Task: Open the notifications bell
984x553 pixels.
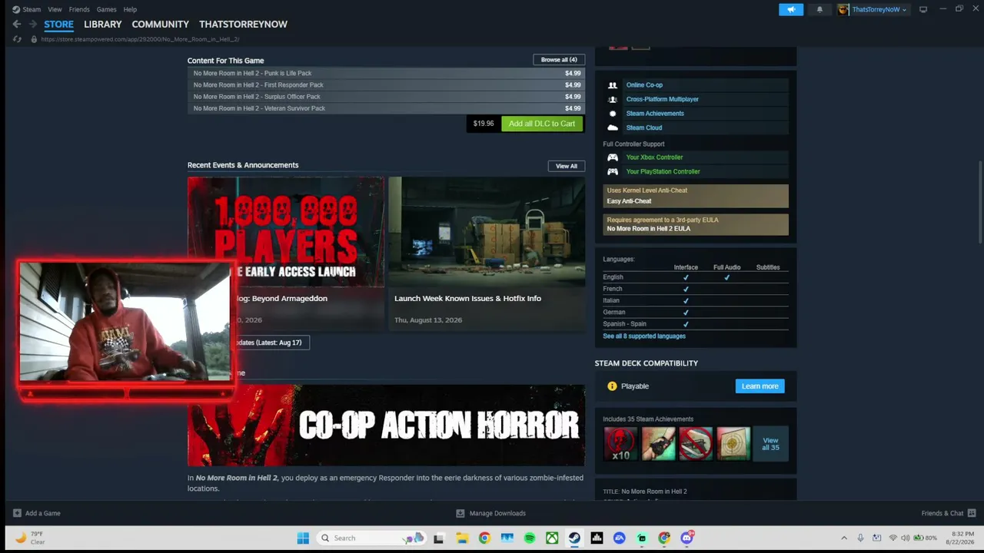Action: pos(819,9)
